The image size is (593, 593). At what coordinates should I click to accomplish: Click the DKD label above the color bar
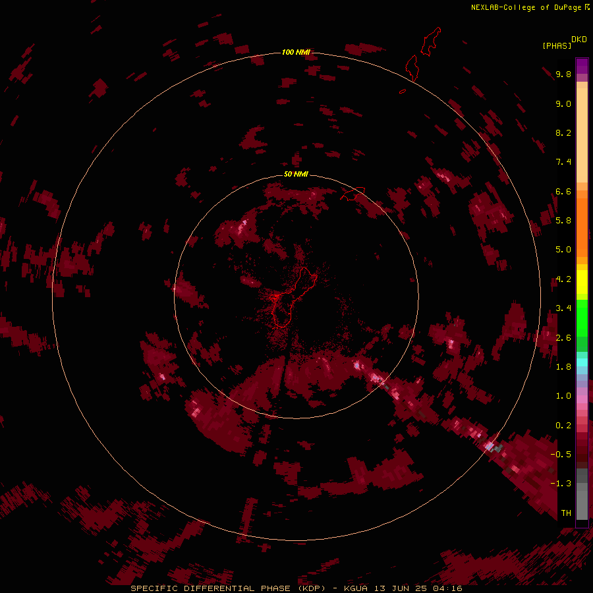(x=579, y=40)
